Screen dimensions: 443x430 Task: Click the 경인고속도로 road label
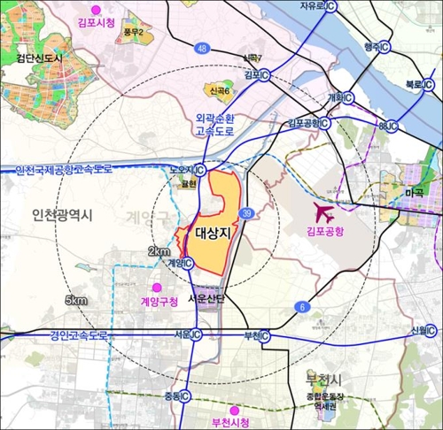[x=78, y=336]
